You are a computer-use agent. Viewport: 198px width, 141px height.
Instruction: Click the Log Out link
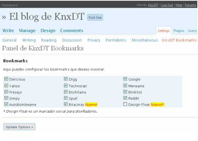tap(167, 5)
